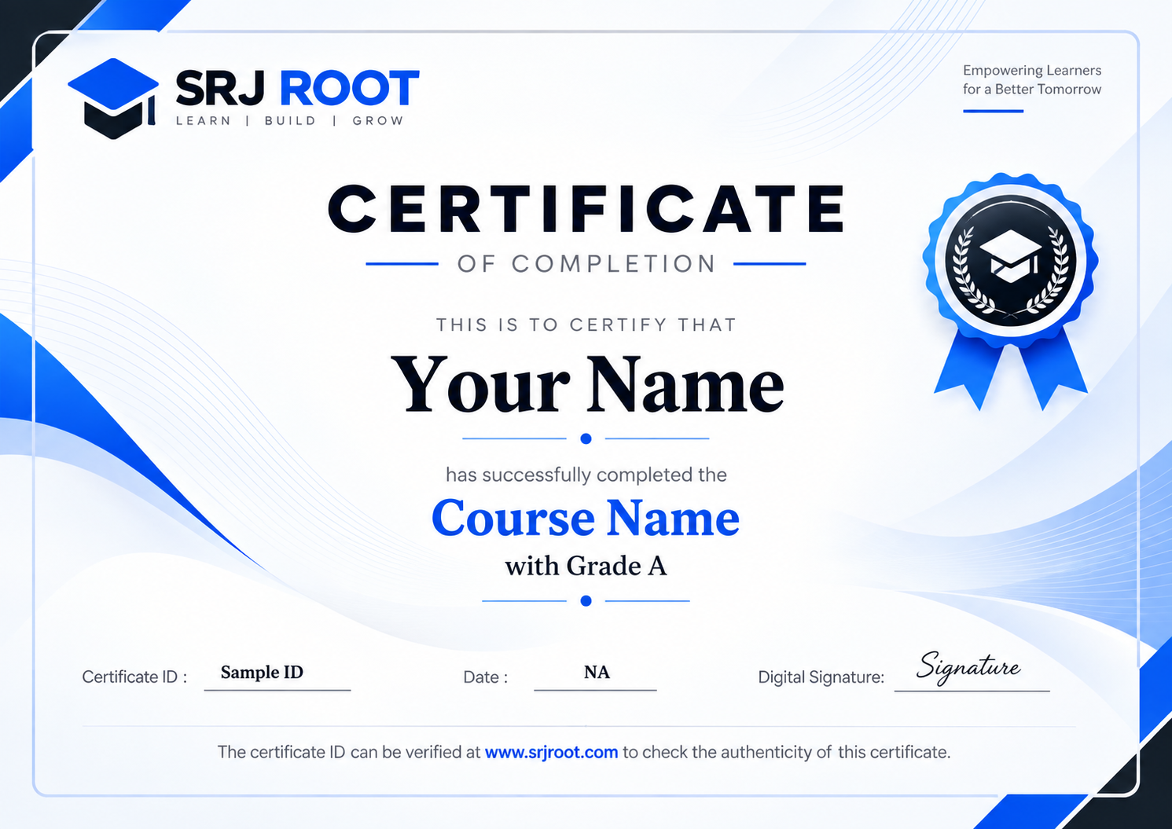
Task: Open the www.srjroot.com verification link
Action: pyautogui.click(x=551, y=752)
